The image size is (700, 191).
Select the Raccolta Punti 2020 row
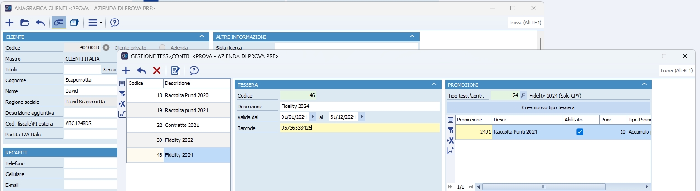tap(179, 95)
